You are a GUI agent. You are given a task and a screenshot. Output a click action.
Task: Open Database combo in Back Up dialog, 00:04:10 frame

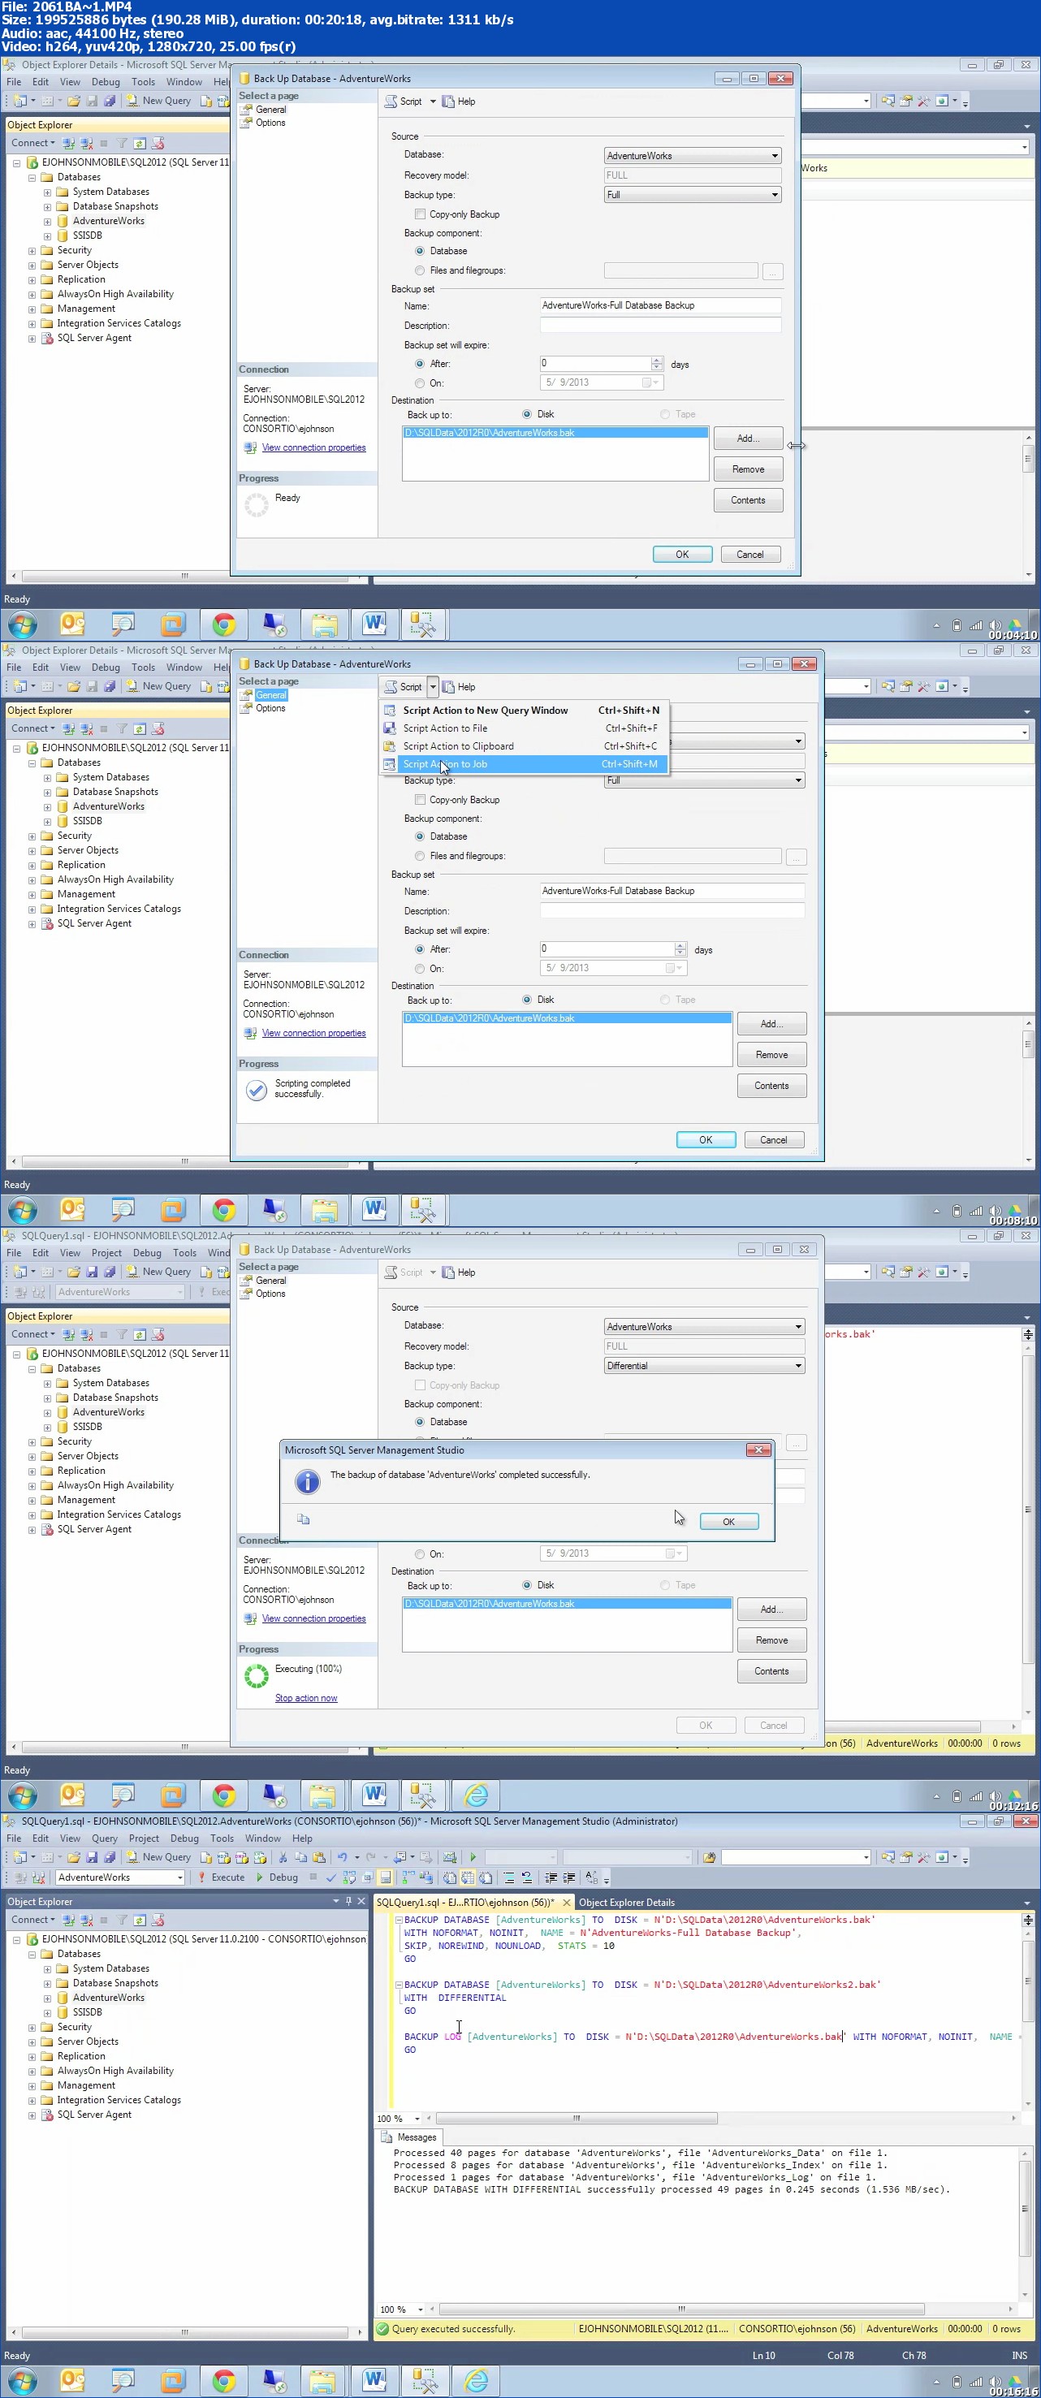pyautogui.click(x=693, y=155)
